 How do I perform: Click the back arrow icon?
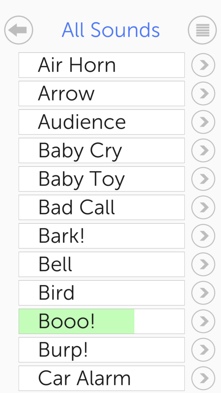pos(18,30)
